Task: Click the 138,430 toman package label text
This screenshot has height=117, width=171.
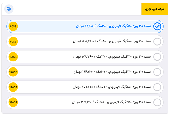Action: click(x=112, y=41)
